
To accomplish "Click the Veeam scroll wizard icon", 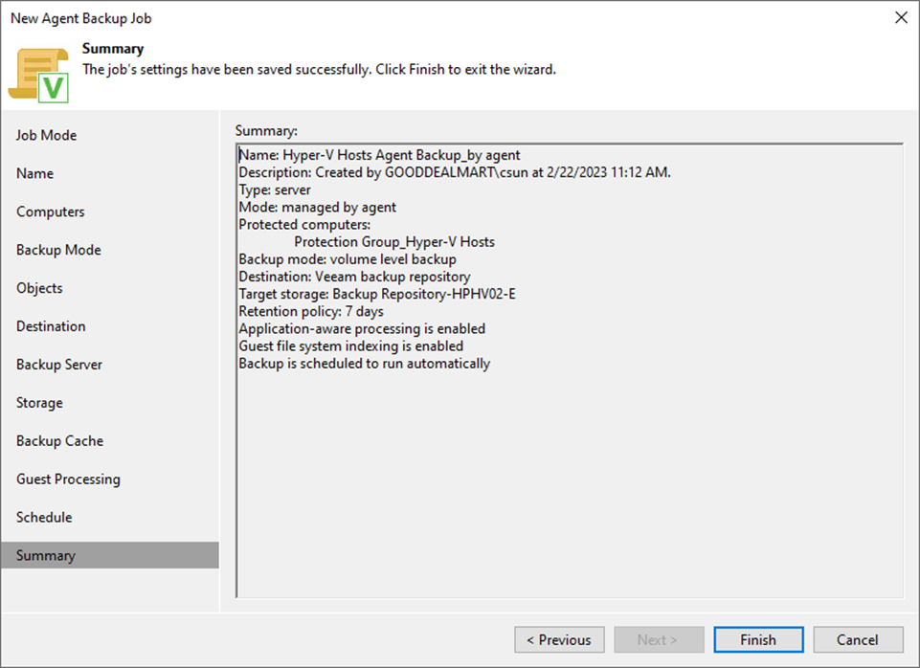I will pos(38,75).
